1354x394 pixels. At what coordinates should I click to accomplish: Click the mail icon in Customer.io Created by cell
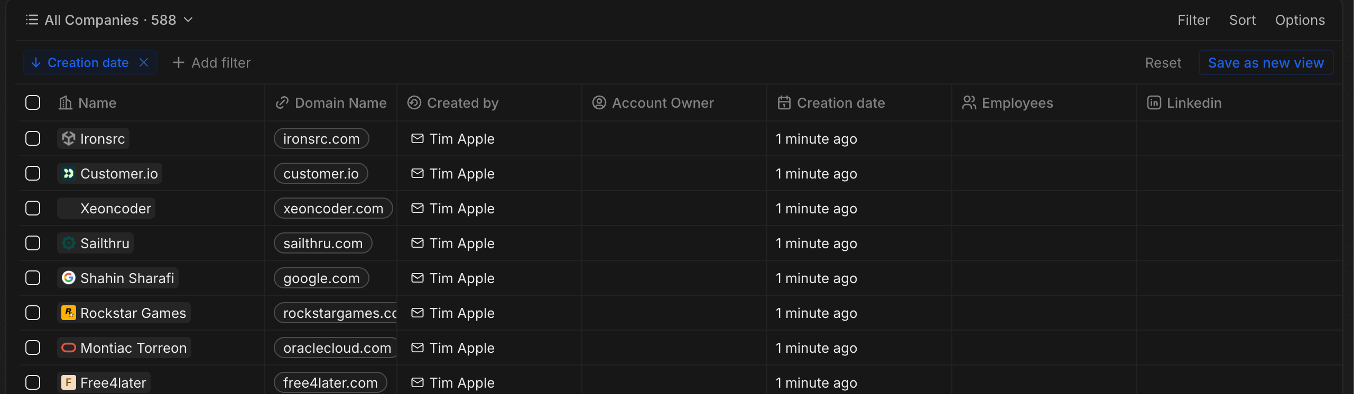pyautogui.click(x=418, y=173)
